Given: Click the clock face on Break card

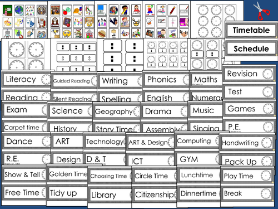Looking at the screenshot, I should click(266, 193).
